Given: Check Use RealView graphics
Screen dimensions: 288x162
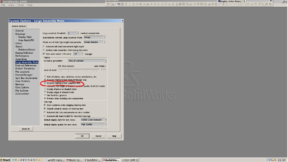Looking at the screenshot, I should (45, 95).
